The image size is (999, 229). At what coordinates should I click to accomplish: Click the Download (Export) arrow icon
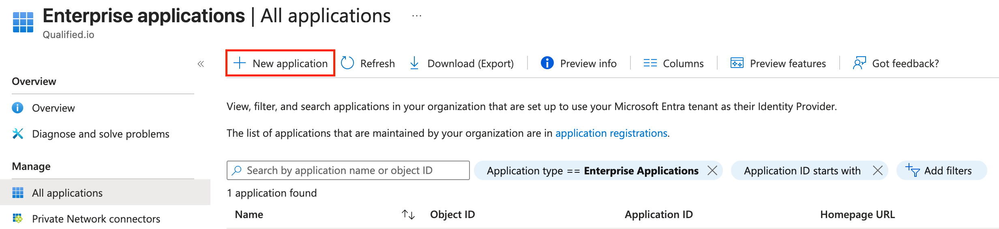[x=414, y=63]
